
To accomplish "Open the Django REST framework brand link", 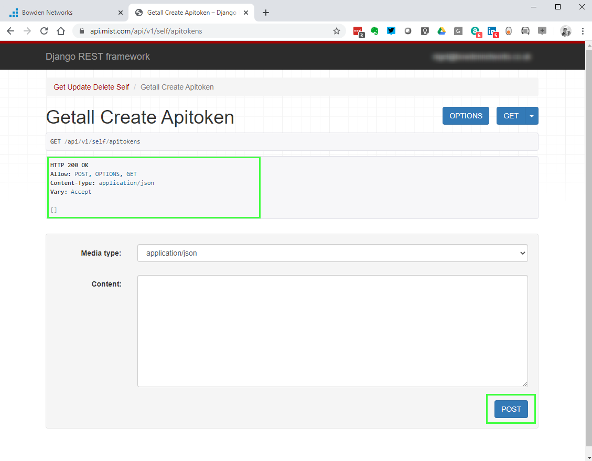I will tap(98, 57).
